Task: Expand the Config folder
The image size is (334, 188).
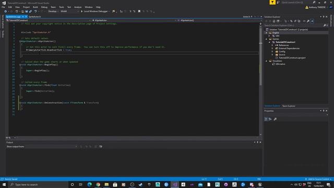Action: [x=272, y=52]
